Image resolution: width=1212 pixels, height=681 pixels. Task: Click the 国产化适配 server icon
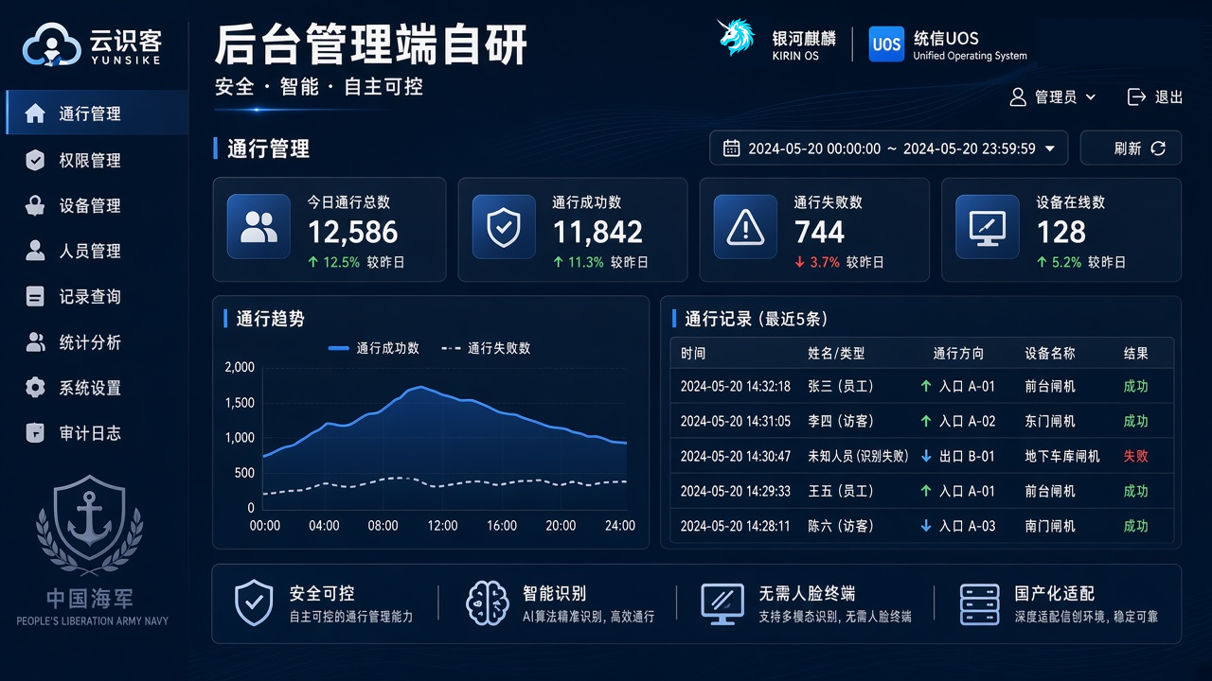click(980, 604)
